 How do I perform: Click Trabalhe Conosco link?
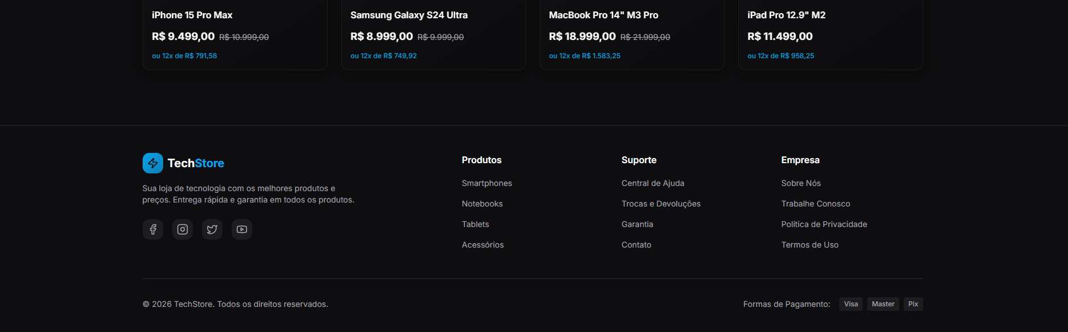click(815, 204)
